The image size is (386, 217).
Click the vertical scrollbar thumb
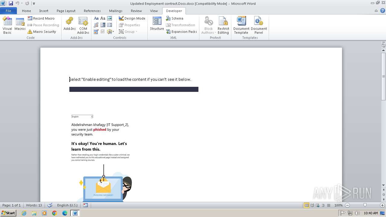pos(384,77)
